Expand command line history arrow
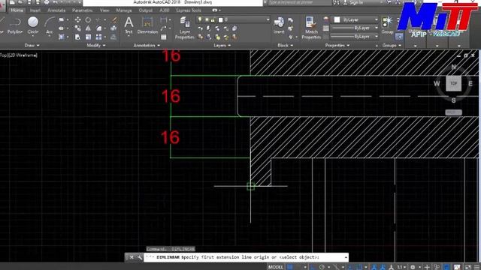The image size is (481, 270). (x=346, y=257)
